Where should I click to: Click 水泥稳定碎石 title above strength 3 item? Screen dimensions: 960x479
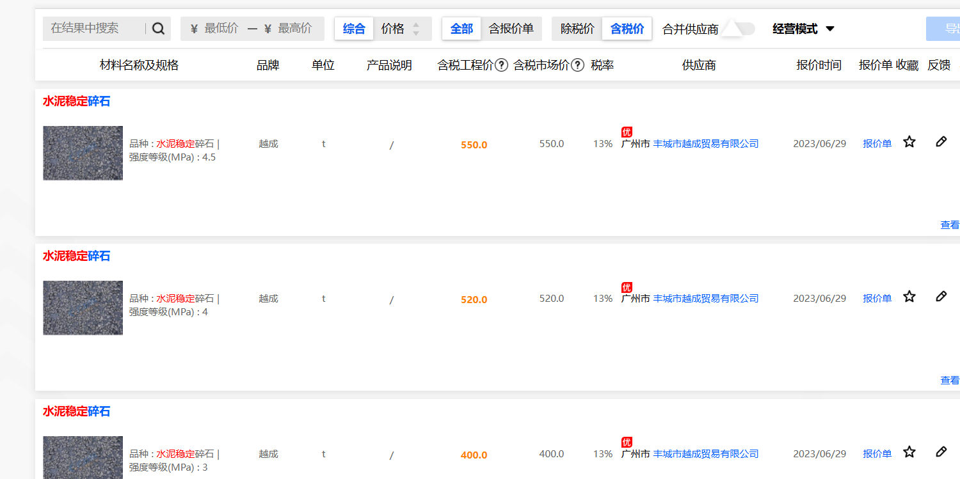coord(77,411)
